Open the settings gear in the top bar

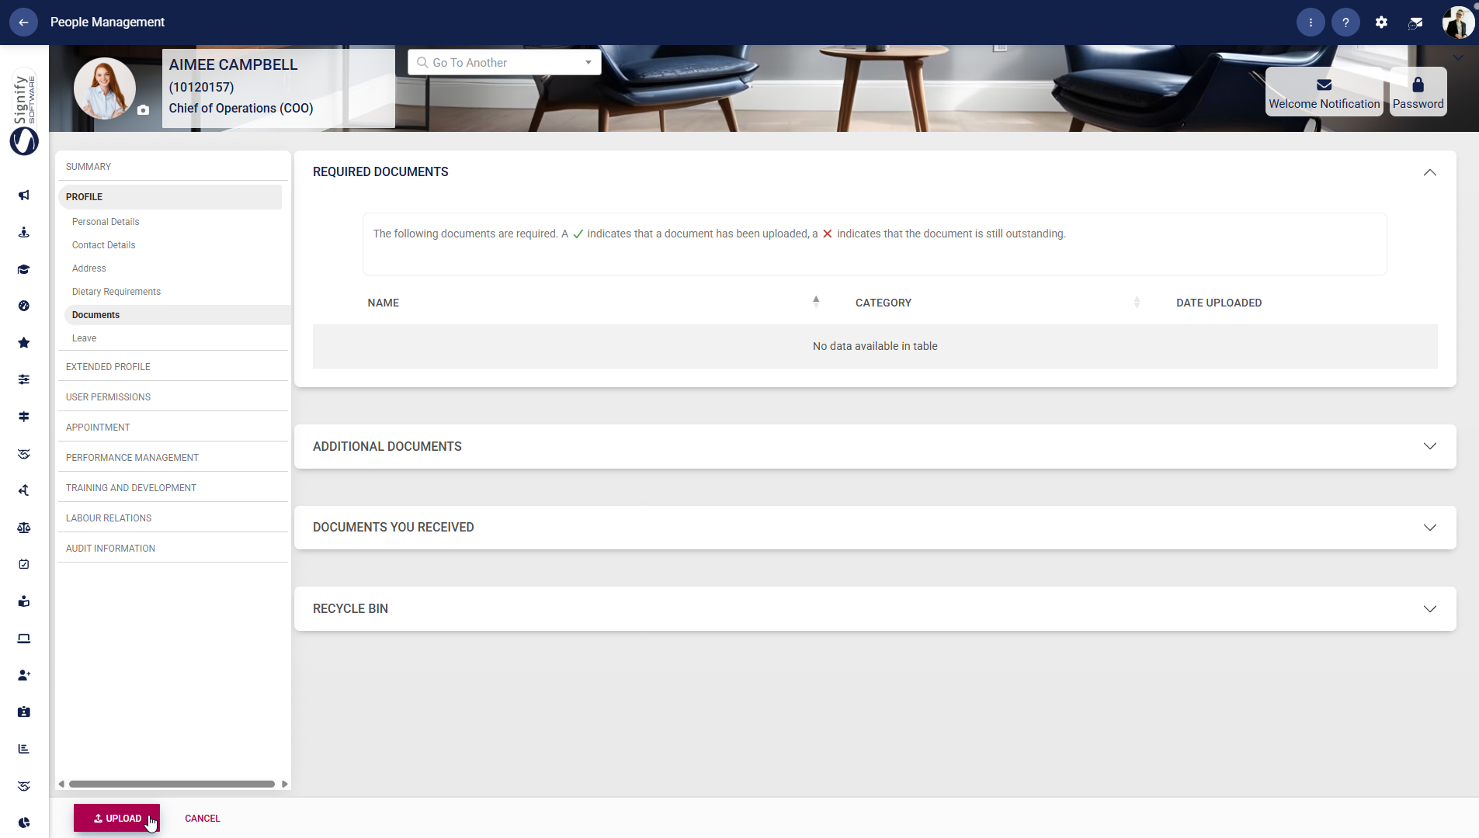pos(1381,22)
